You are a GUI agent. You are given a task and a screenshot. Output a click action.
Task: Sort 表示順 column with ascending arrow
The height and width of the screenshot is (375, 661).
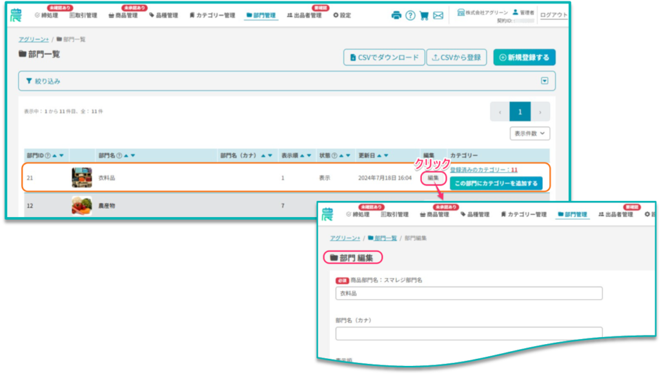click(x=302, y=155)
